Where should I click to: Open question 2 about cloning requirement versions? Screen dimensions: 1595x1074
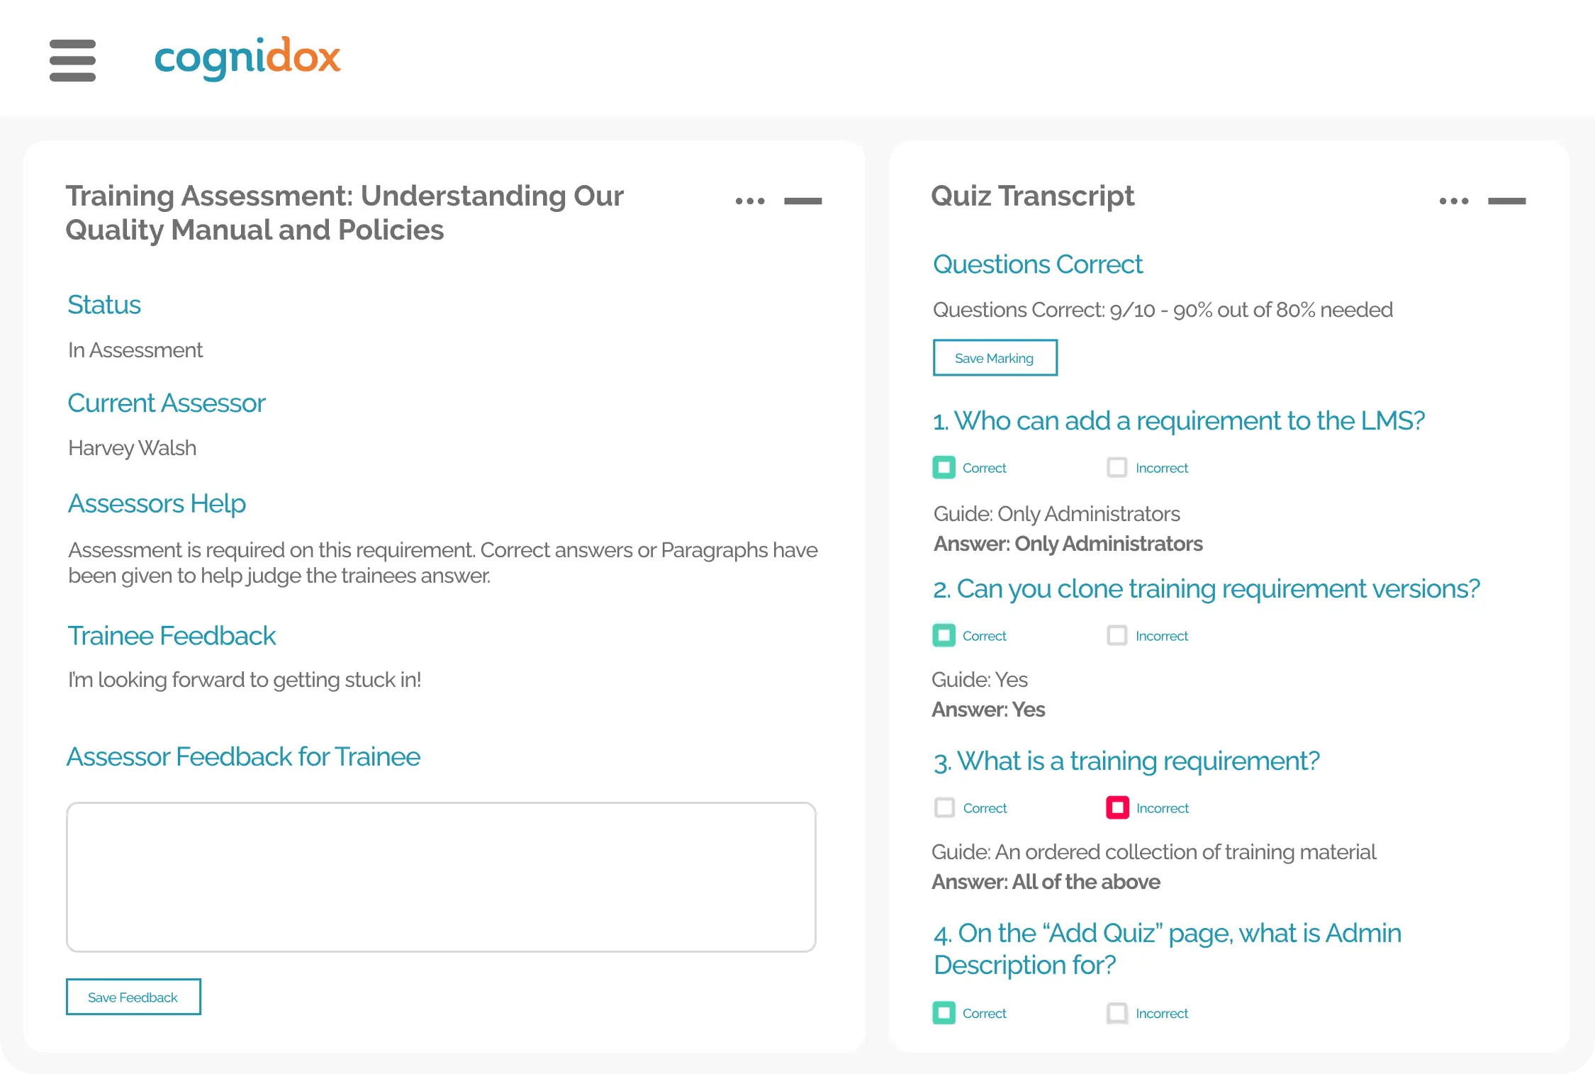click(x=1207, y=588)
